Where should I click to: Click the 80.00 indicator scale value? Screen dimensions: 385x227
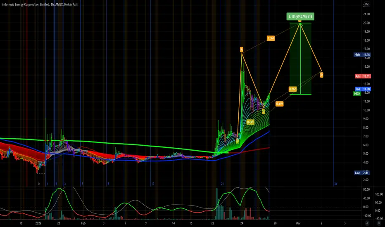click(x=366, y=189)
